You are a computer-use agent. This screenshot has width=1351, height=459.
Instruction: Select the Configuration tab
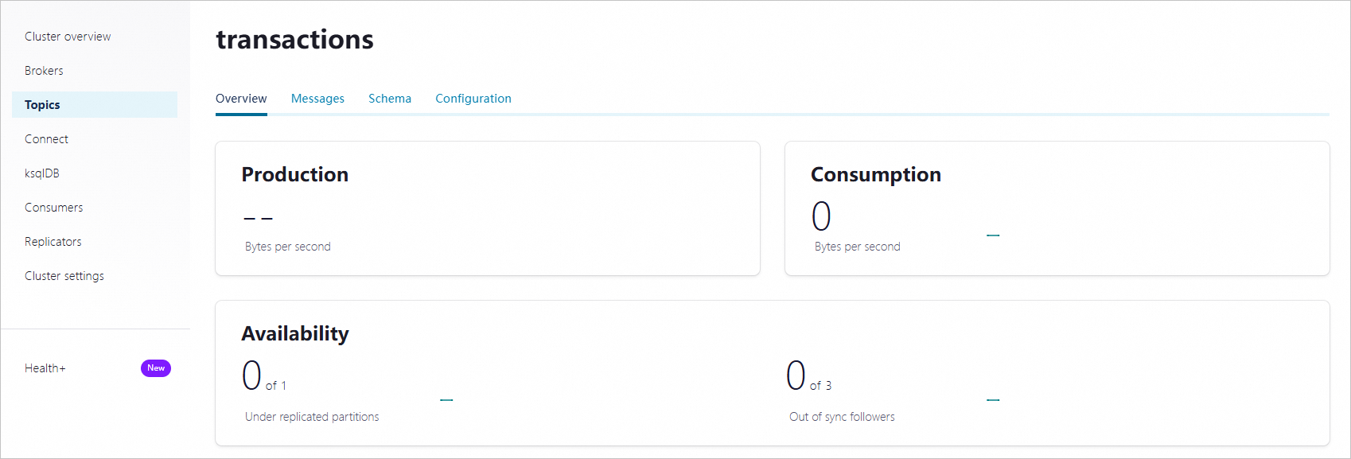pyautogui.click(x=473, y=98)
